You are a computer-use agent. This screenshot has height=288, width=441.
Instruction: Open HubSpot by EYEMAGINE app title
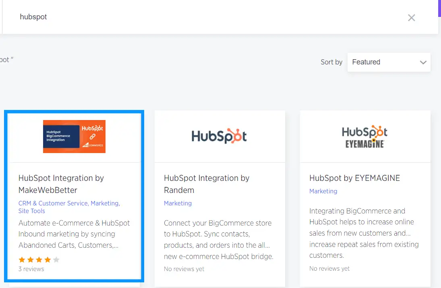(x=354, y=178)
